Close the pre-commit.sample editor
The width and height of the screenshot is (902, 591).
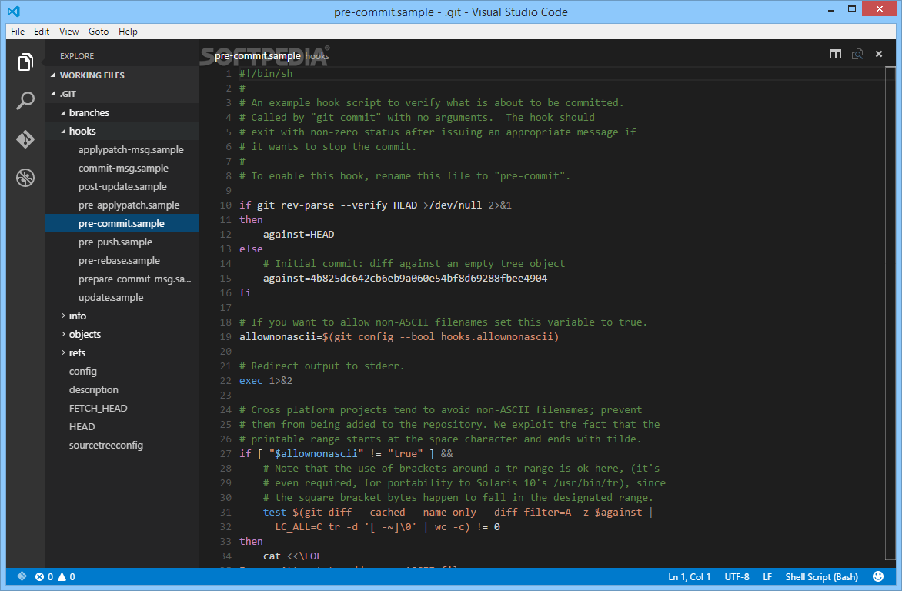(x=879, y=54)
